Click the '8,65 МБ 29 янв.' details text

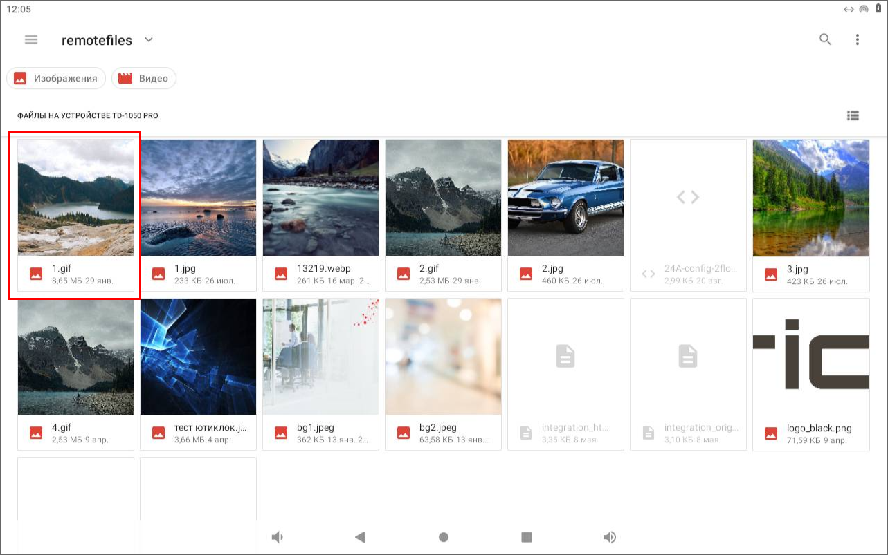[x=82, y=281]
